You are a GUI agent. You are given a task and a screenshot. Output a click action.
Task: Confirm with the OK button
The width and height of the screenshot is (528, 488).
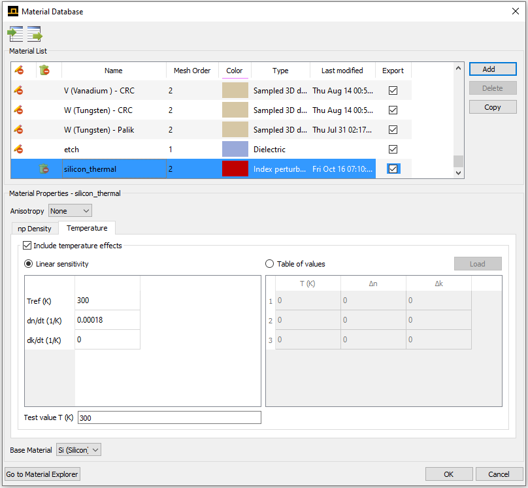coord(449,474)
